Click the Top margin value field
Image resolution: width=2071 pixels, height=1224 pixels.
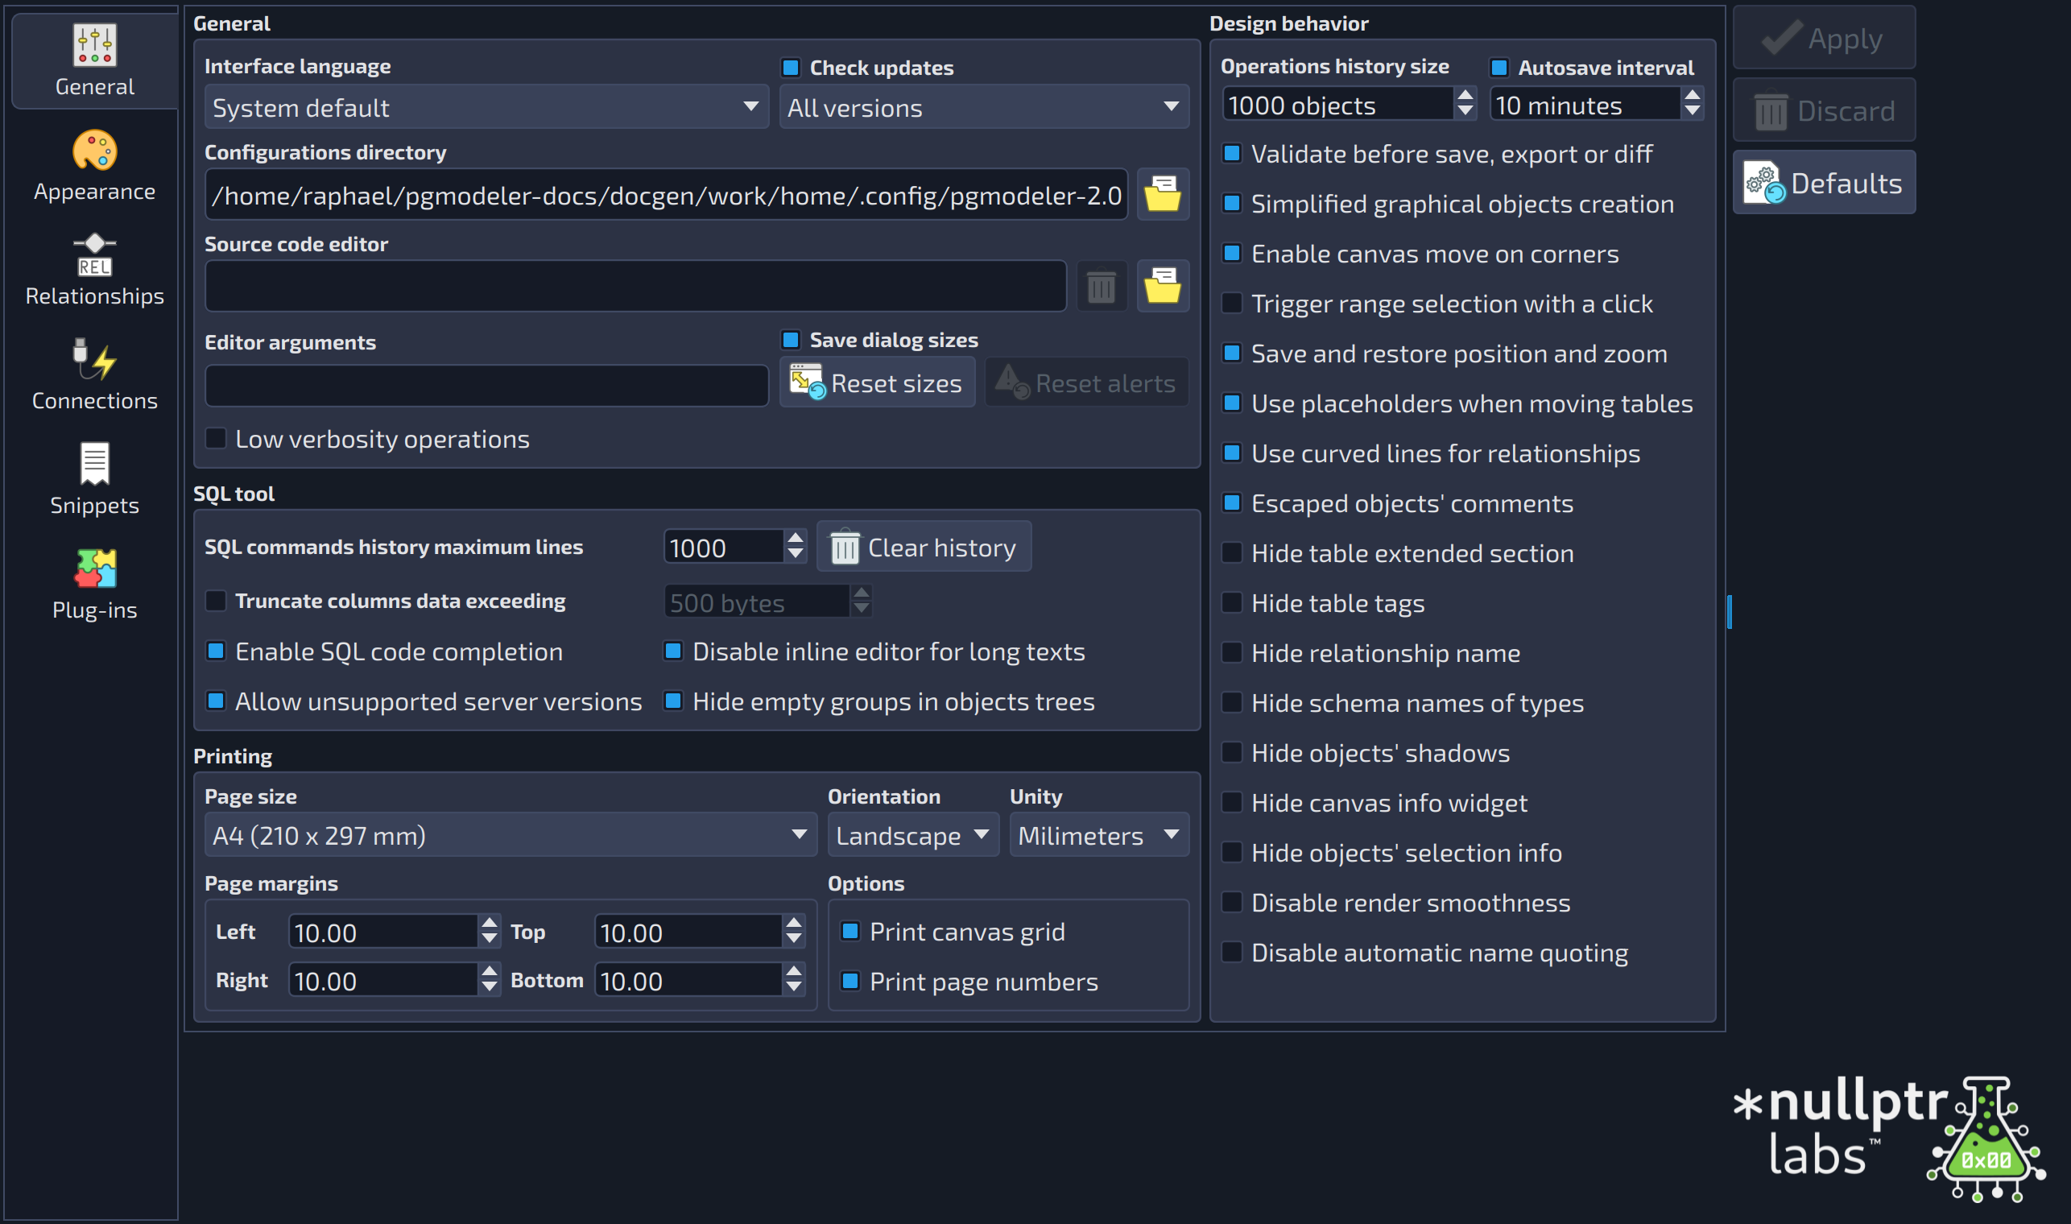[688, 932]
